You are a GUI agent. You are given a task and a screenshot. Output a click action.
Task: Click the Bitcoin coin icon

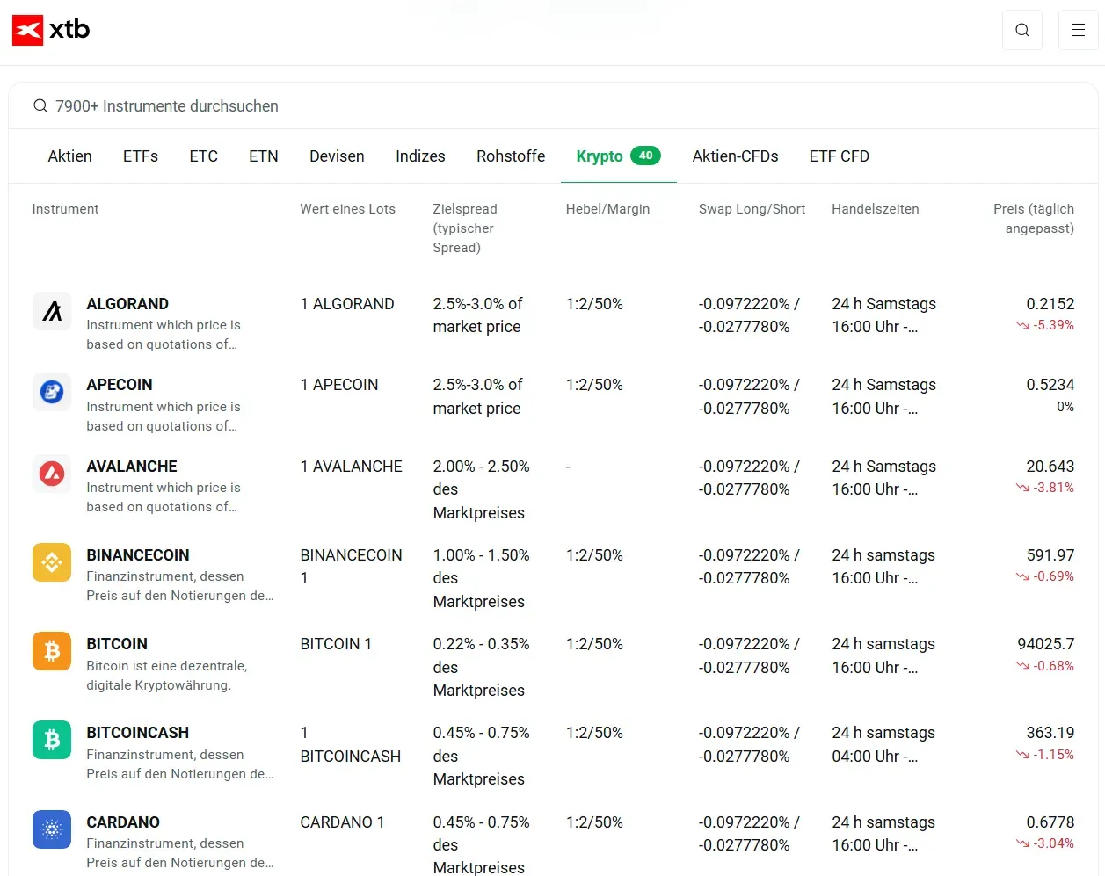tap(52, 651)
